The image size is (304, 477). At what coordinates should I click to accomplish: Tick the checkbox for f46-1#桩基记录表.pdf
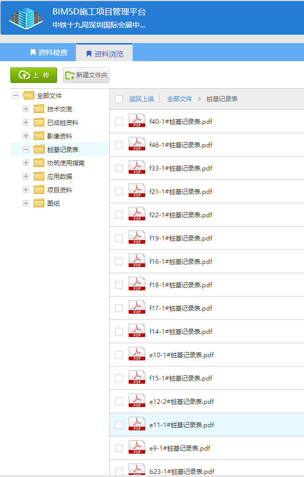tap(119, 145)
